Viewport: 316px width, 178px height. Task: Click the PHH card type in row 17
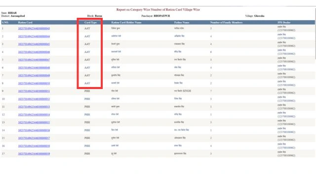tap(87, 154)
